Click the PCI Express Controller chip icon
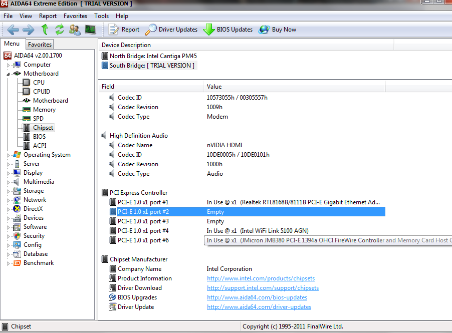 105,192
